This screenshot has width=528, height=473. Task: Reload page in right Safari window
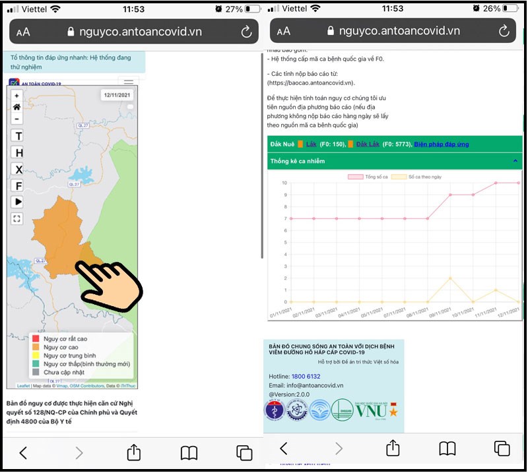coord(504,31)
